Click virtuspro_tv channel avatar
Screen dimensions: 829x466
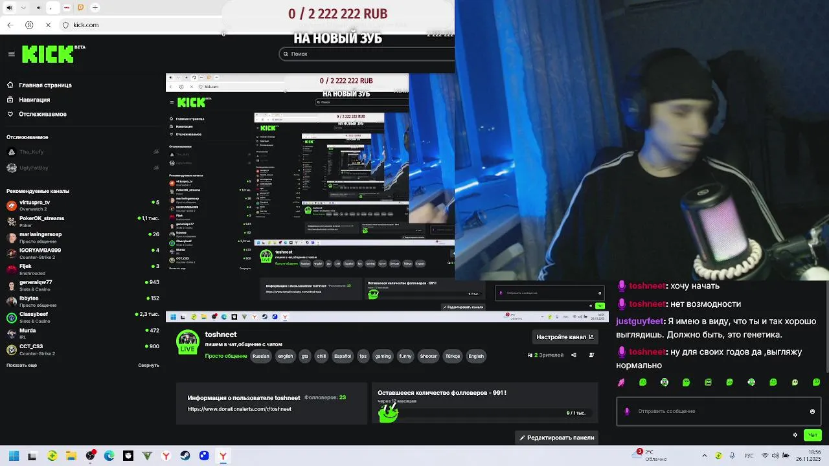[12, 205]
